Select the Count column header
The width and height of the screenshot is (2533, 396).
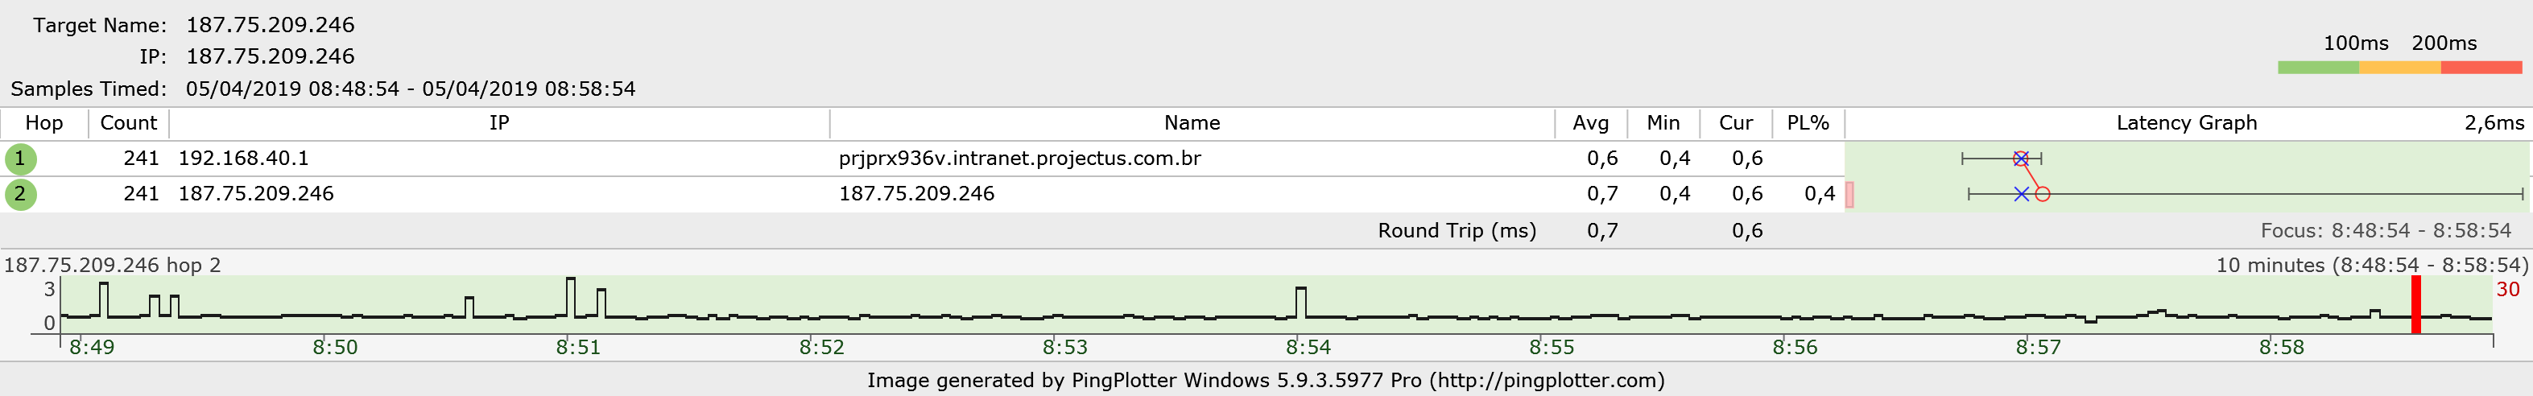[129, 123]
